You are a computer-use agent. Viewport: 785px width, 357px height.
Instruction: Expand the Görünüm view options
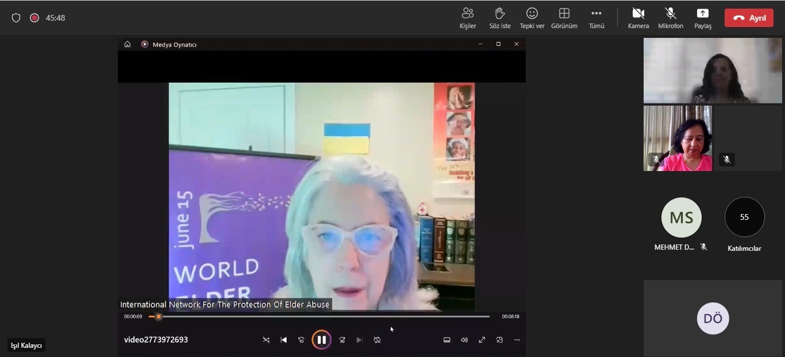click(564, 18)
